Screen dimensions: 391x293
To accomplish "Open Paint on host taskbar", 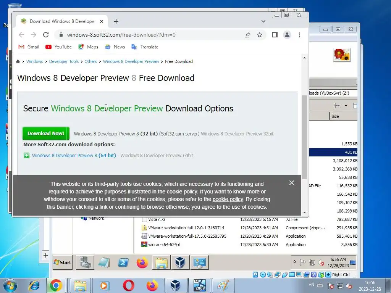I will pos(223,285).
